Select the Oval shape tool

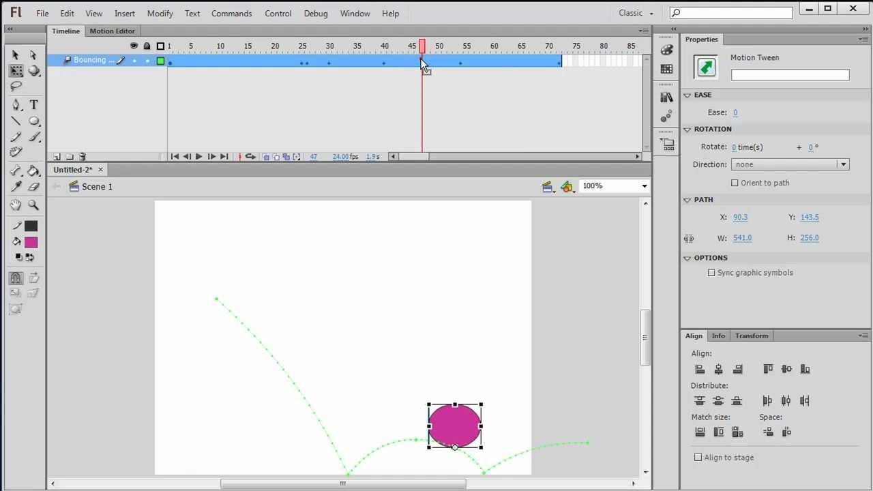[x=33, y=121]
